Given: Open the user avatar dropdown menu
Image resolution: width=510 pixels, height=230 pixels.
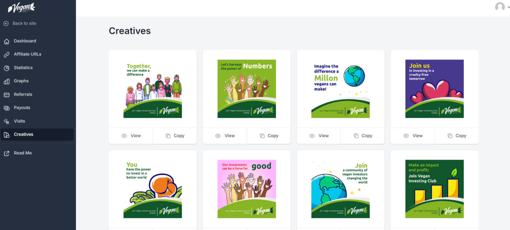Looking at the screenshot, I should [502, 7].
